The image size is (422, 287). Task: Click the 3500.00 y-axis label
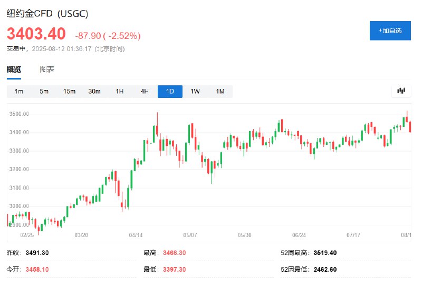pyautogui.click(x=19, y=114)
